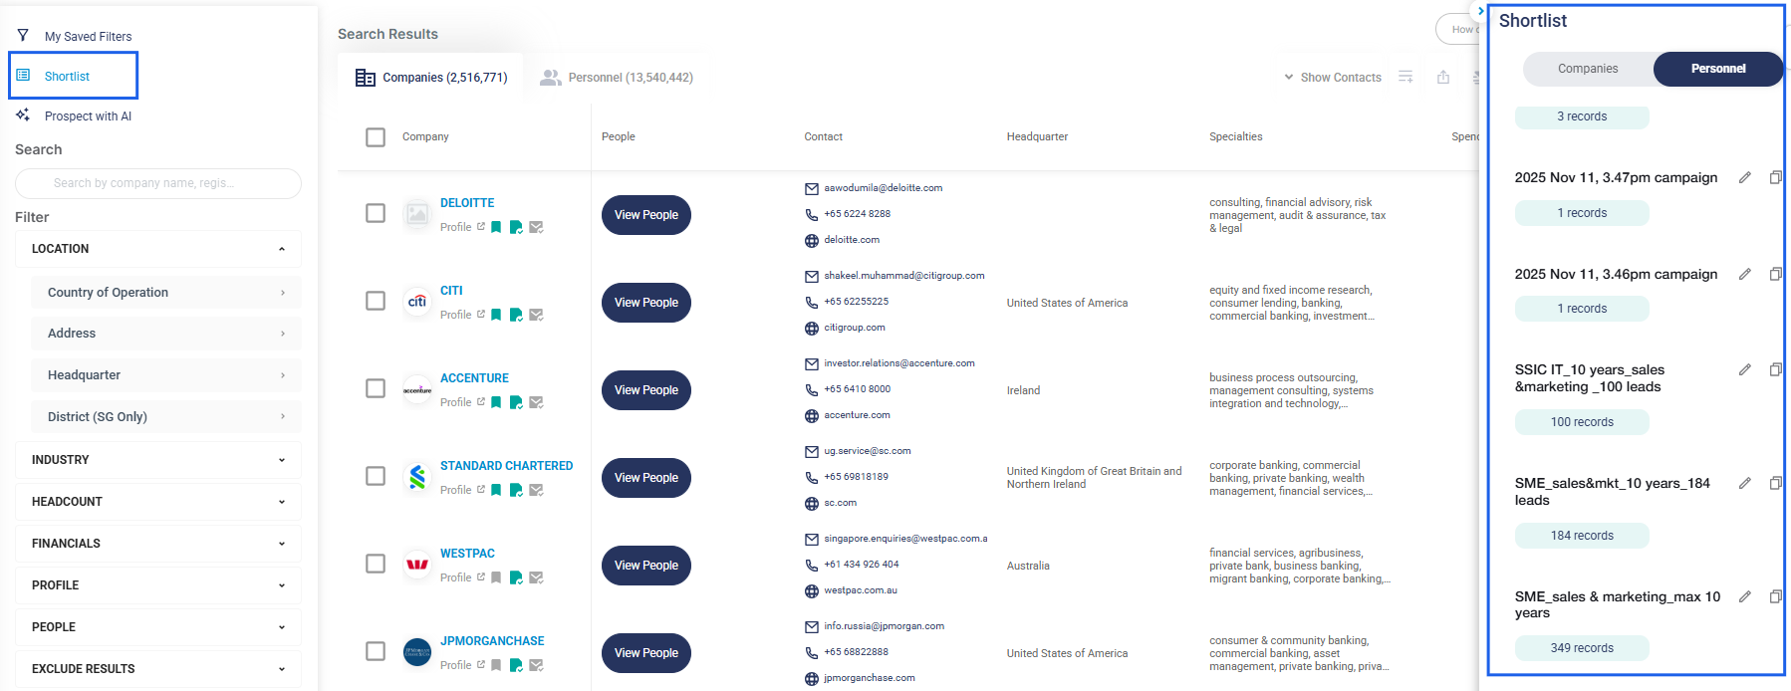1791x691 pixels.
Task: Switch to Personnel results tab
Action: [x=617, y=78]
